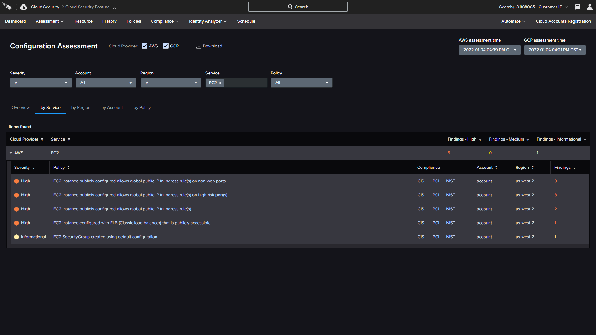
Task: Bookmark the Cloud Security Posture page
Action: coord(115,7)
